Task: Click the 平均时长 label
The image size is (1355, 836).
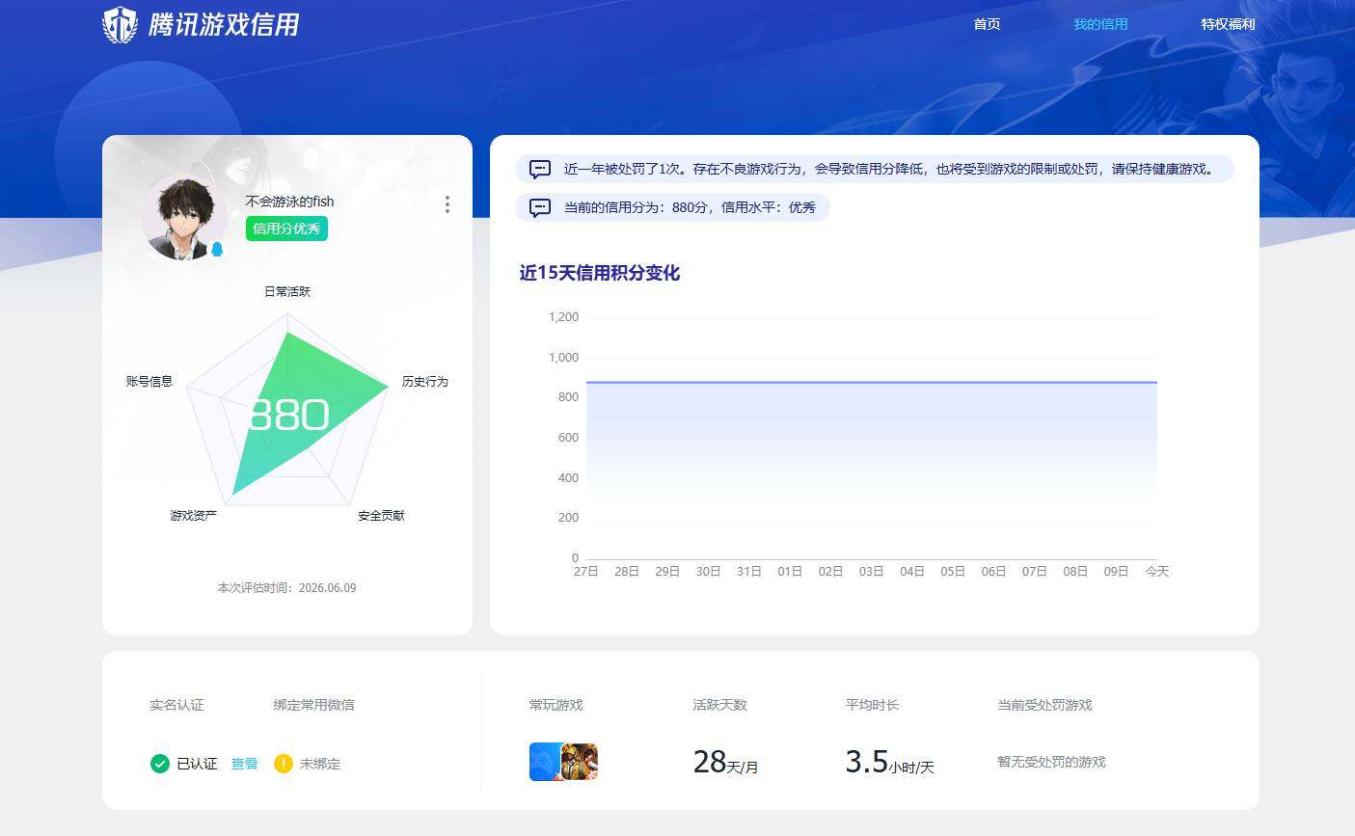Action: click(872, 705)
